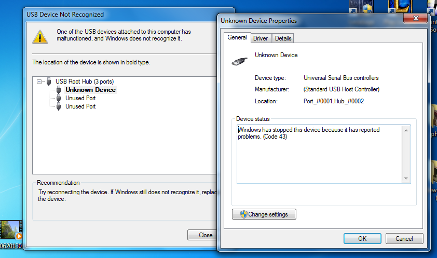The width and height of the screenshot is (437, 258).
Task: Close the Unknown Device Properties window
Action: click(416, 18)
